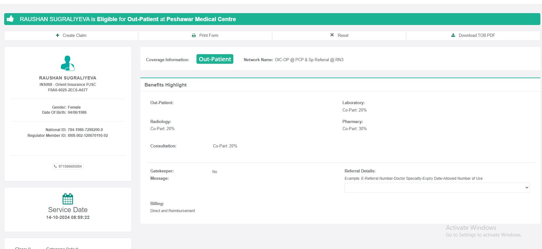542x249 pixels.
Task: Click the Benefits Highlight section header
Action: 165,85
